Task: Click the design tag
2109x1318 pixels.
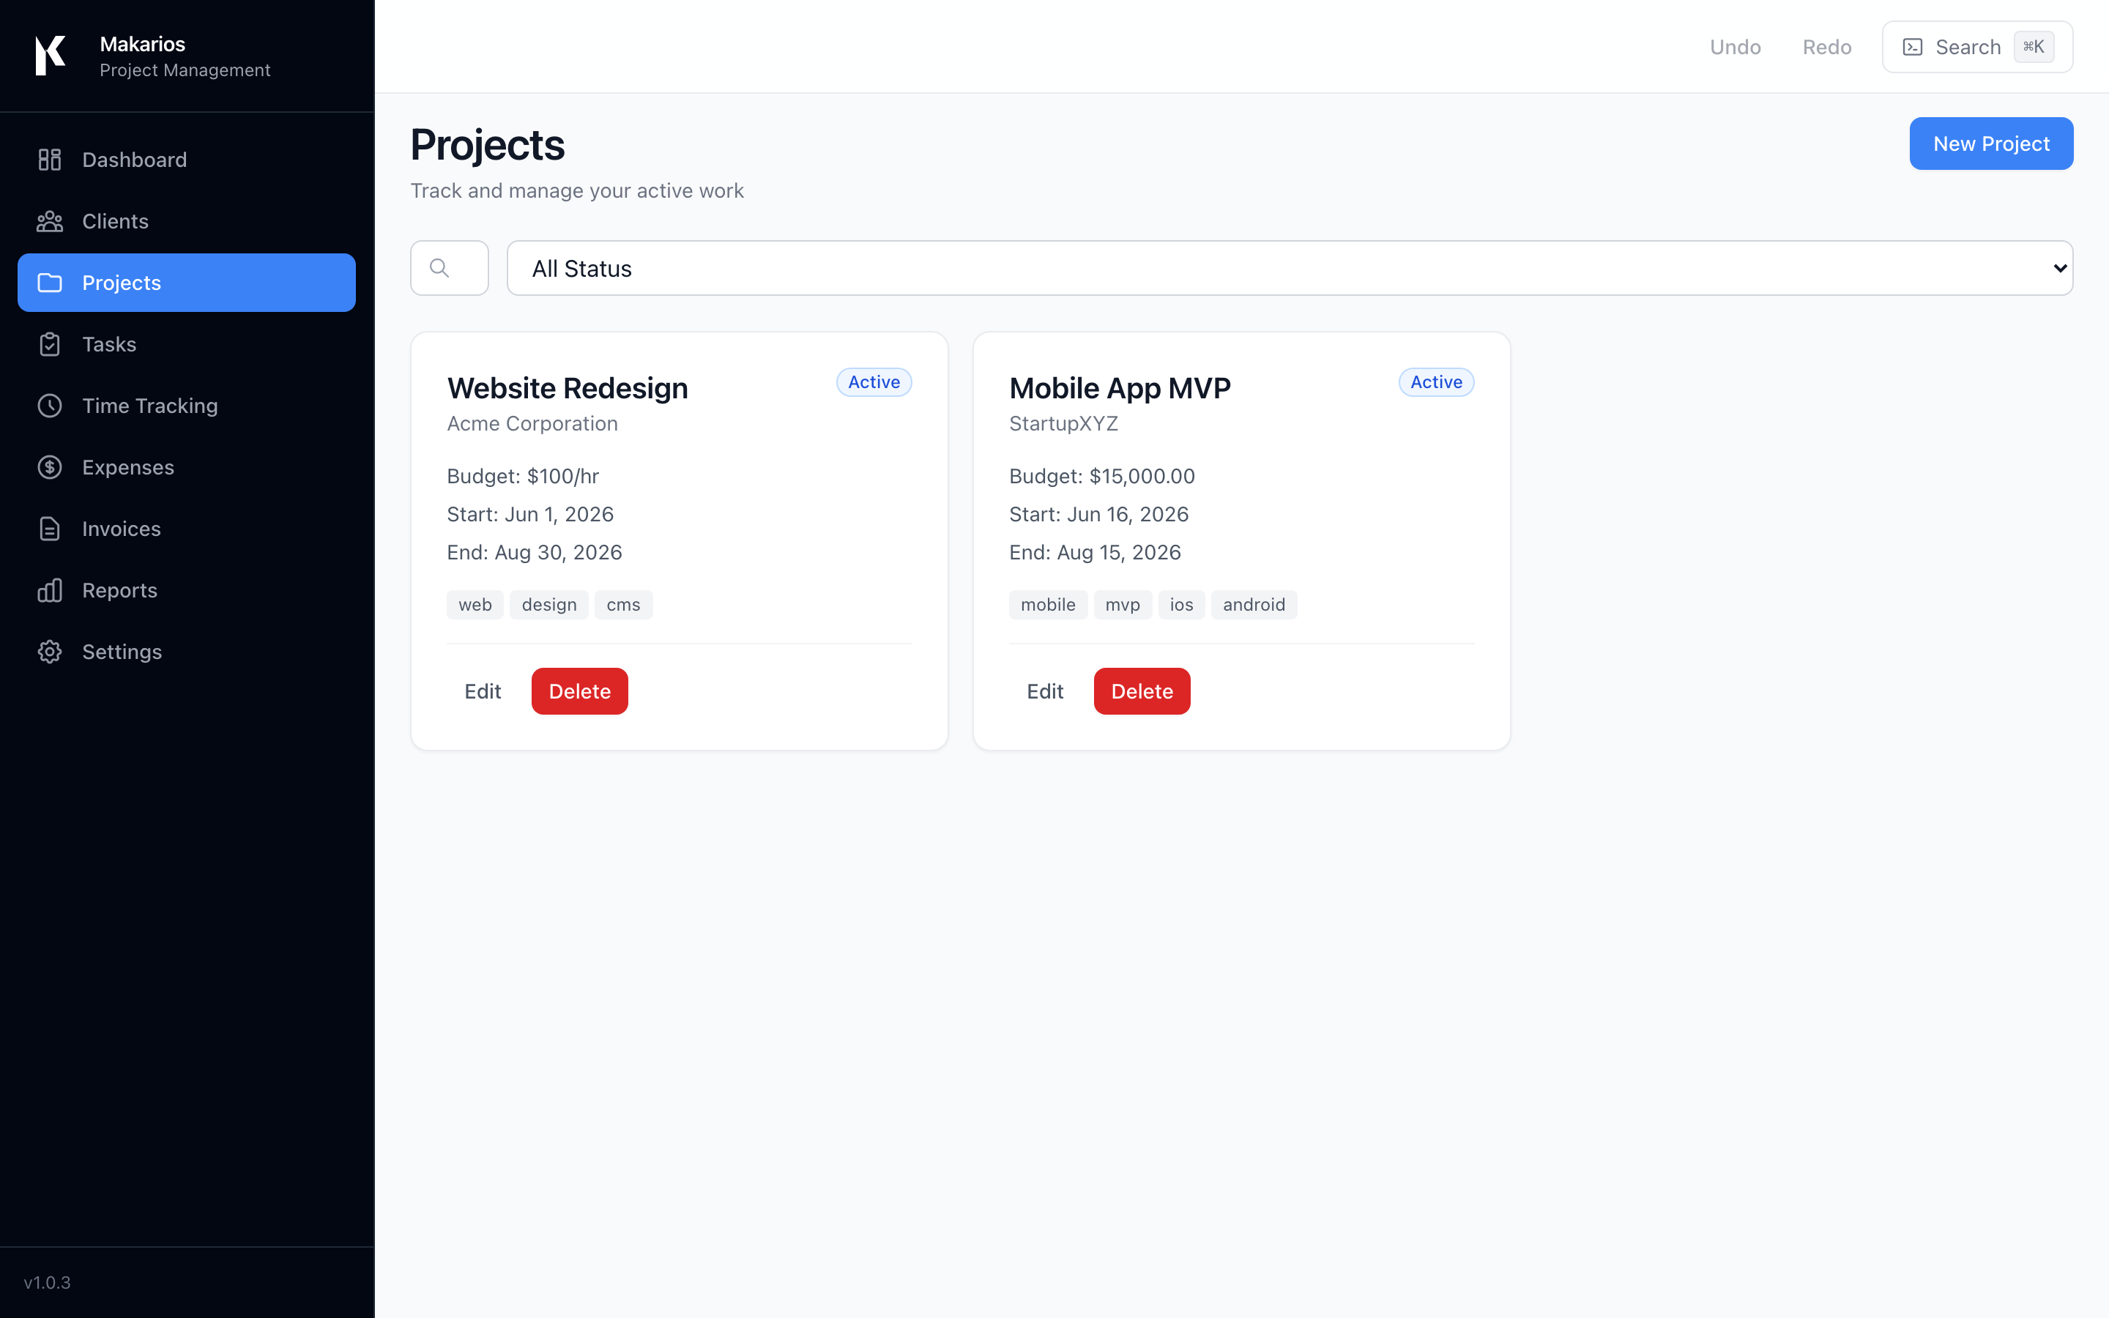Action: tap(549, 604)
